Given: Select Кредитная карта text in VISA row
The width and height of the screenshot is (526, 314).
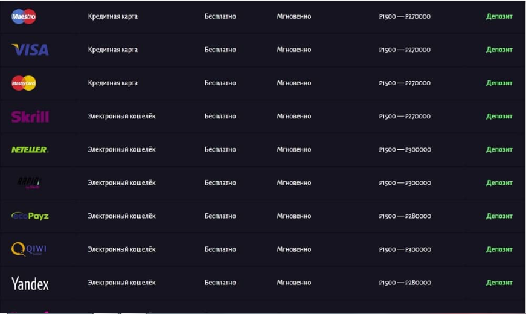Looking at the screenshot, I should [113, 50].
